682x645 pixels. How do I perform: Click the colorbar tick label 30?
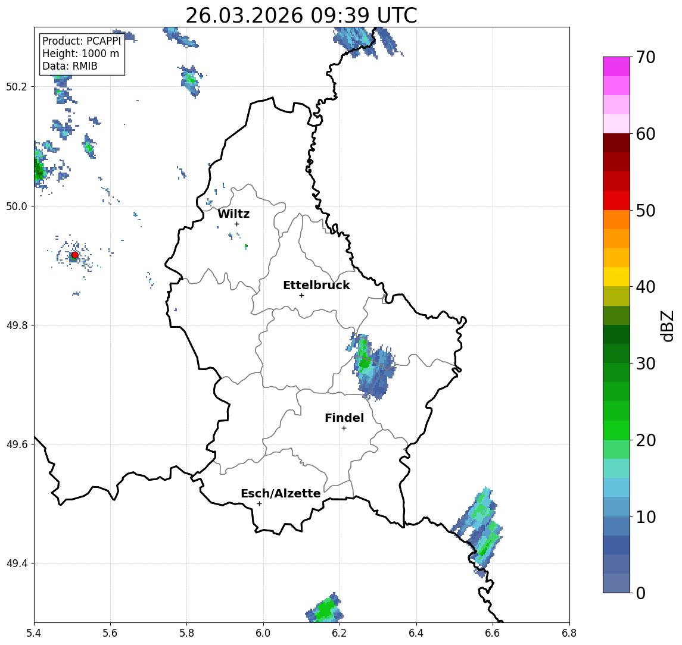coord(646,364)
